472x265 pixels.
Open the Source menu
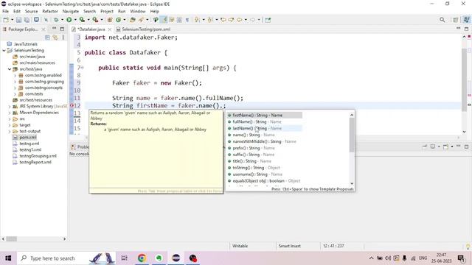coord(31,11)
